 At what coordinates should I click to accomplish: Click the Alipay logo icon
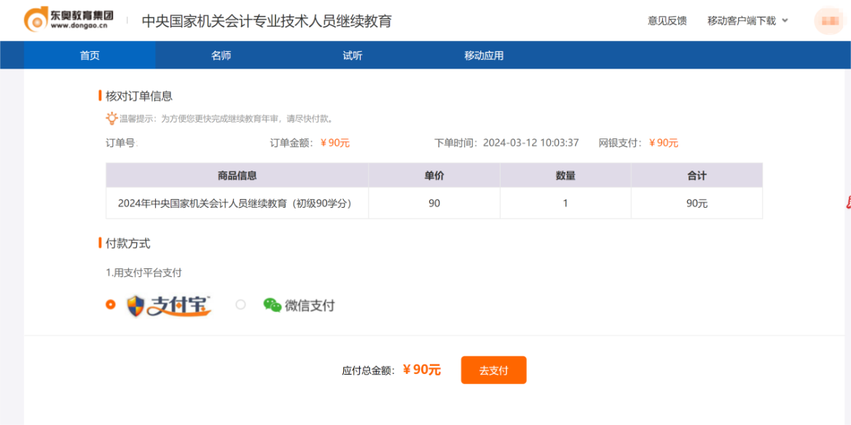[169, 305]
